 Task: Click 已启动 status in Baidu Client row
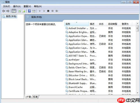pyautogui.click(x=102, y=68)
